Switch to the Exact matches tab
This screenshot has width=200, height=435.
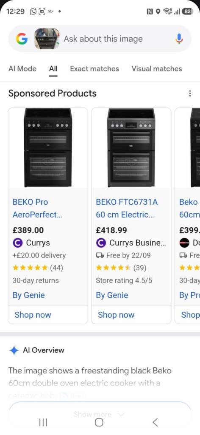click(94, 68)
